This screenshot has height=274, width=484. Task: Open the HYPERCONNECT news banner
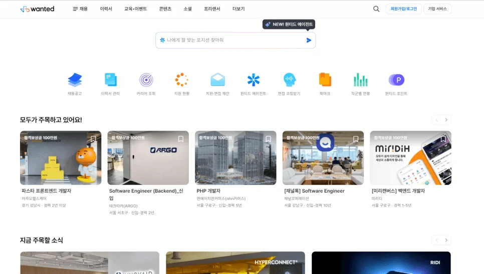click(x=235, y=262)
